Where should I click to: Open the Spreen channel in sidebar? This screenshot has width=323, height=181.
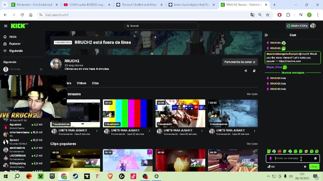point(23,142)
